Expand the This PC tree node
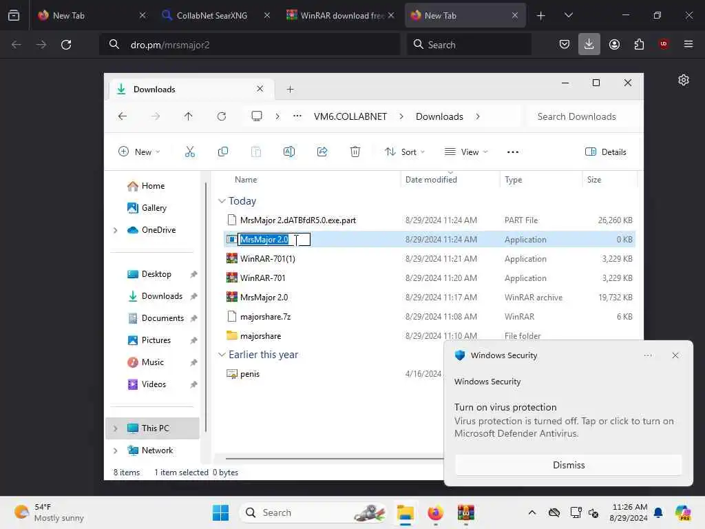 116,428
